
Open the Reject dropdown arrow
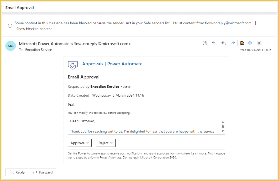tap(111, 142)
